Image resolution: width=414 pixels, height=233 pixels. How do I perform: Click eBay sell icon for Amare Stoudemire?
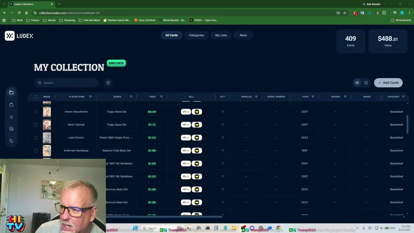(186, 112)
